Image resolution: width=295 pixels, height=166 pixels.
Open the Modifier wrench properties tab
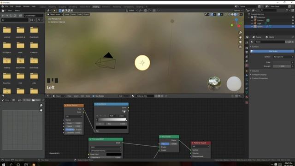coord(247,75)
